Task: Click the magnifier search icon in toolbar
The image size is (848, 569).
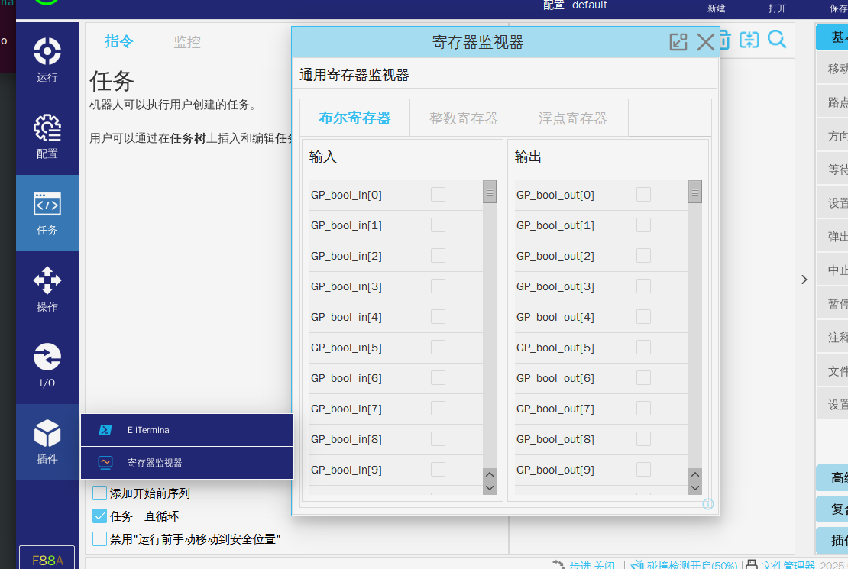Action: (x=777, y=40)
